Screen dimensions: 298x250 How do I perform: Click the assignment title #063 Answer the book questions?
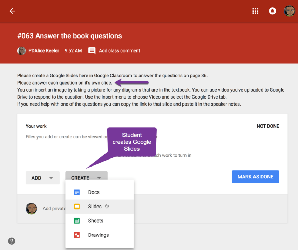tap(69, 36)
